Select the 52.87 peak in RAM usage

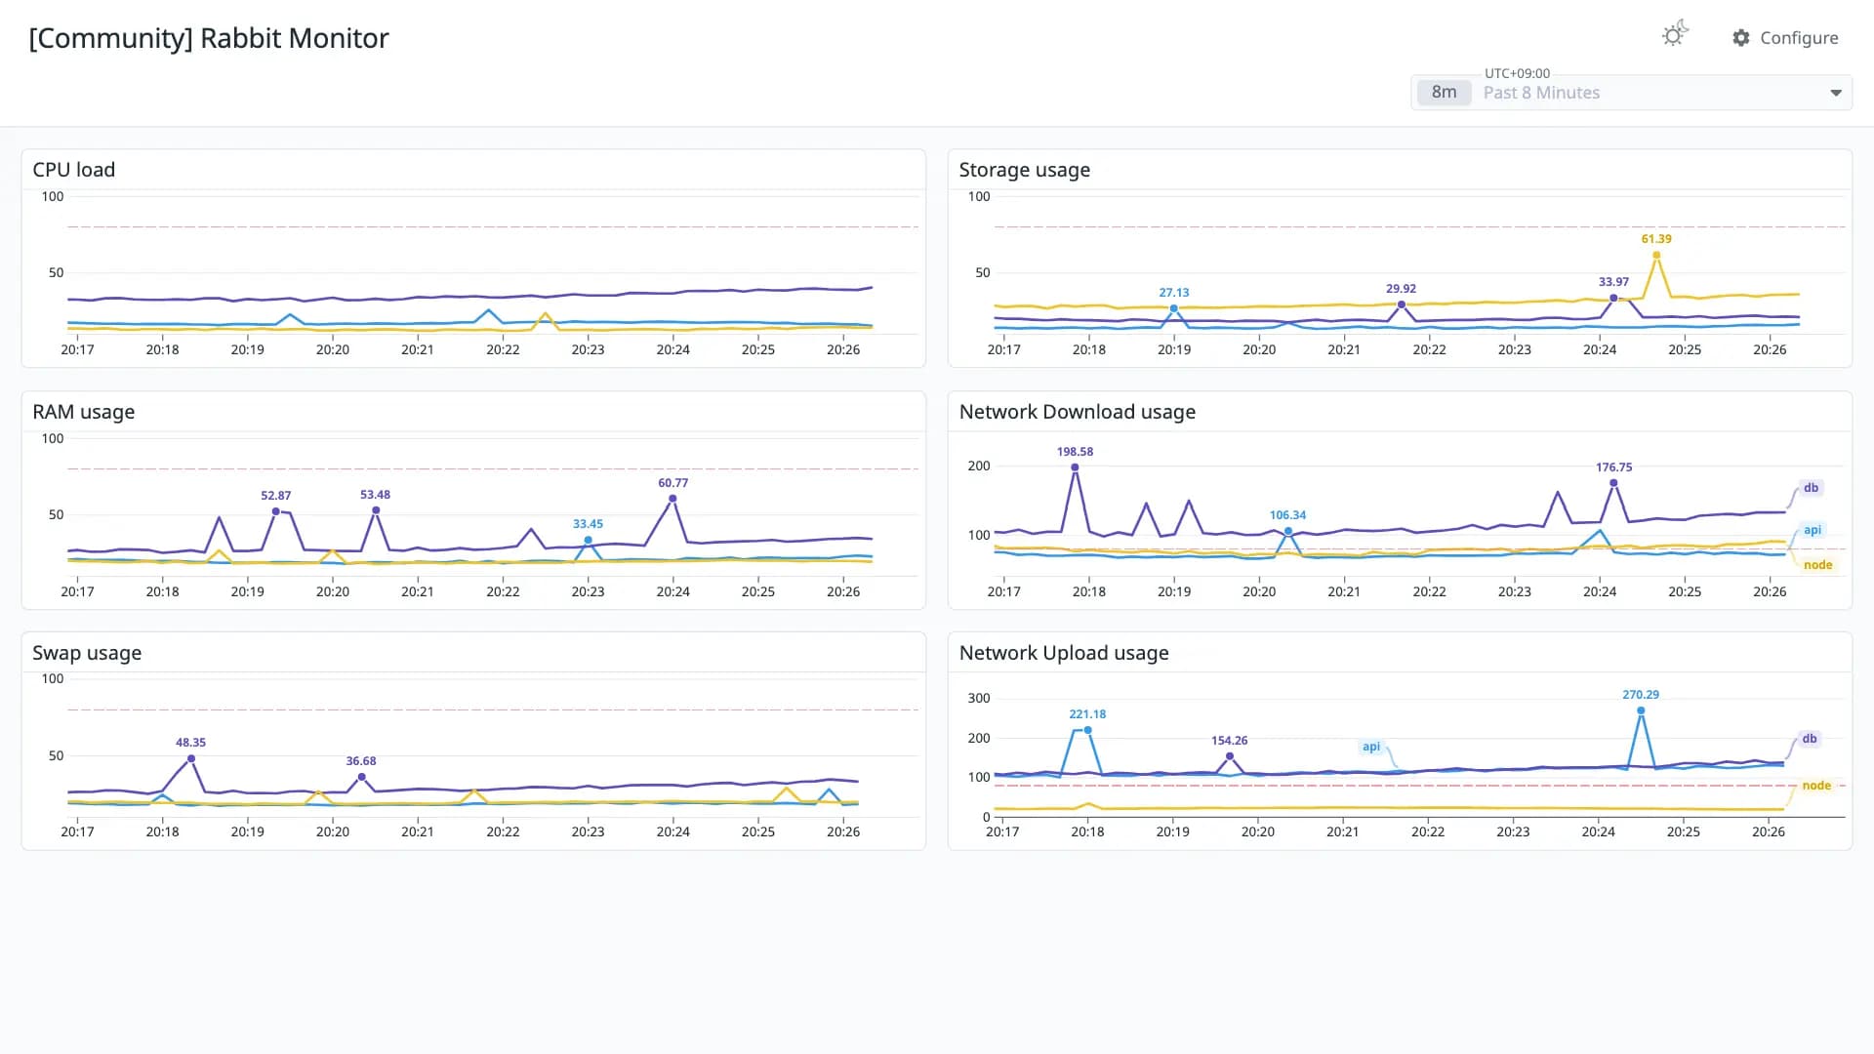[x=276, y=511]
